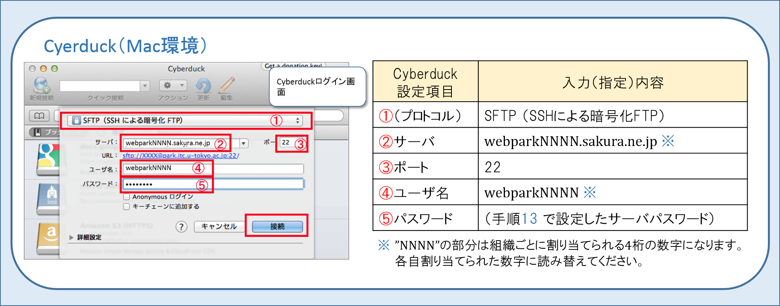Click the クイック接続 text field
Screen dimensions: 780x306
point(100,86)
